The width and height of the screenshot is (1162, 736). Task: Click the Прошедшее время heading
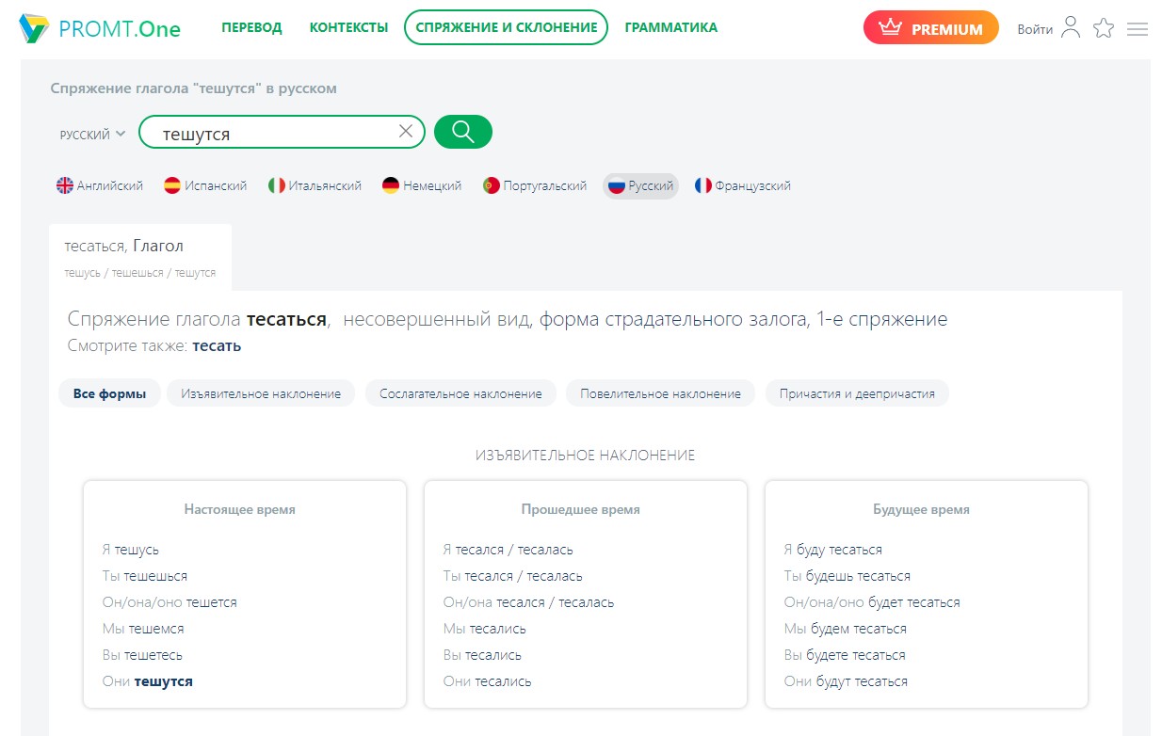click(581, 509)
